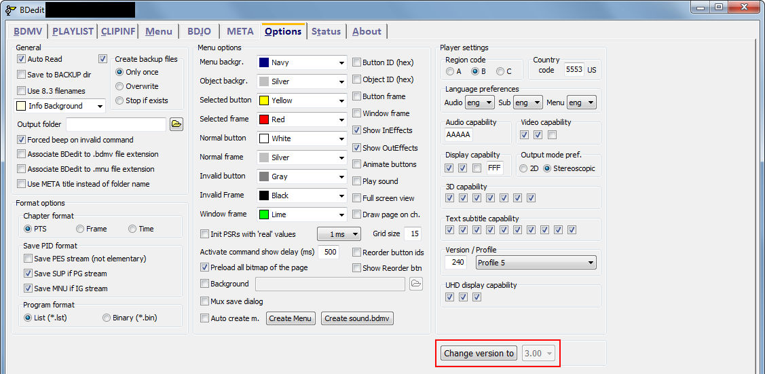Select the Overwrite backup option
The width and height of the screenshot is (765, 374).
(x=119, y=86)
